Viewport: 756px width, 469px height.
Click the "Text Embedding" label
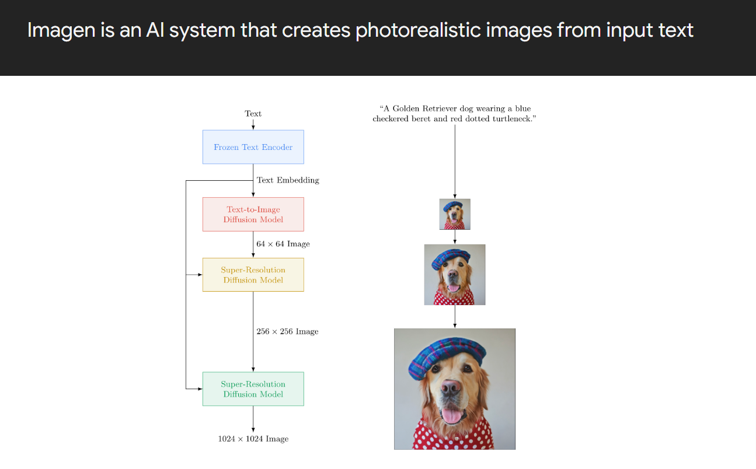(288, 180)
